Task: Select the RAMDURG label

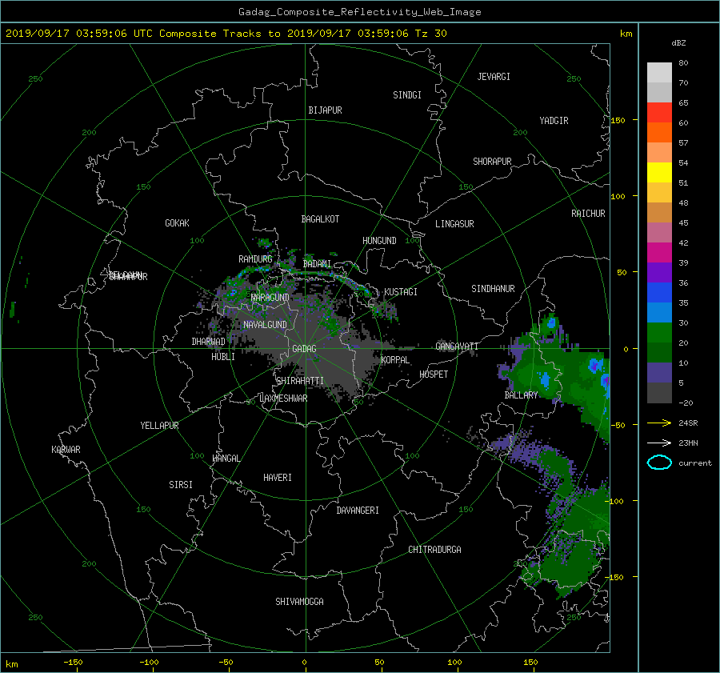Action: pyautogui.click(x=255, y=259)
